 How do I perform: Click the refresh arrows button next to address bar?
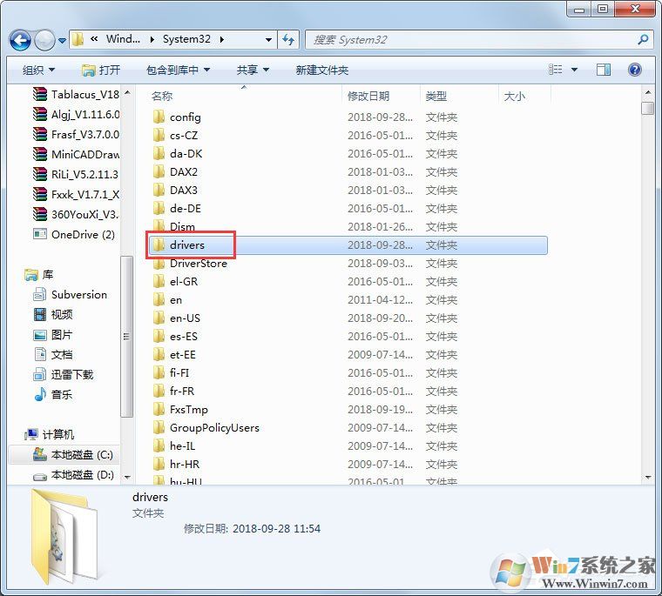(288, 40)
